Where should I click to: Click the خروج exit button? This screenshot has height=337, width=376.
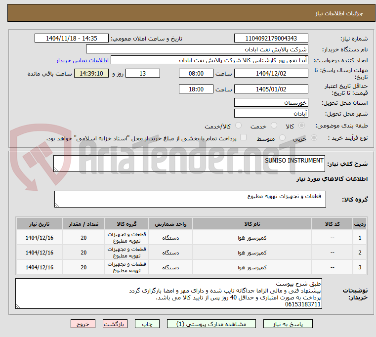(x=83, y=324)
